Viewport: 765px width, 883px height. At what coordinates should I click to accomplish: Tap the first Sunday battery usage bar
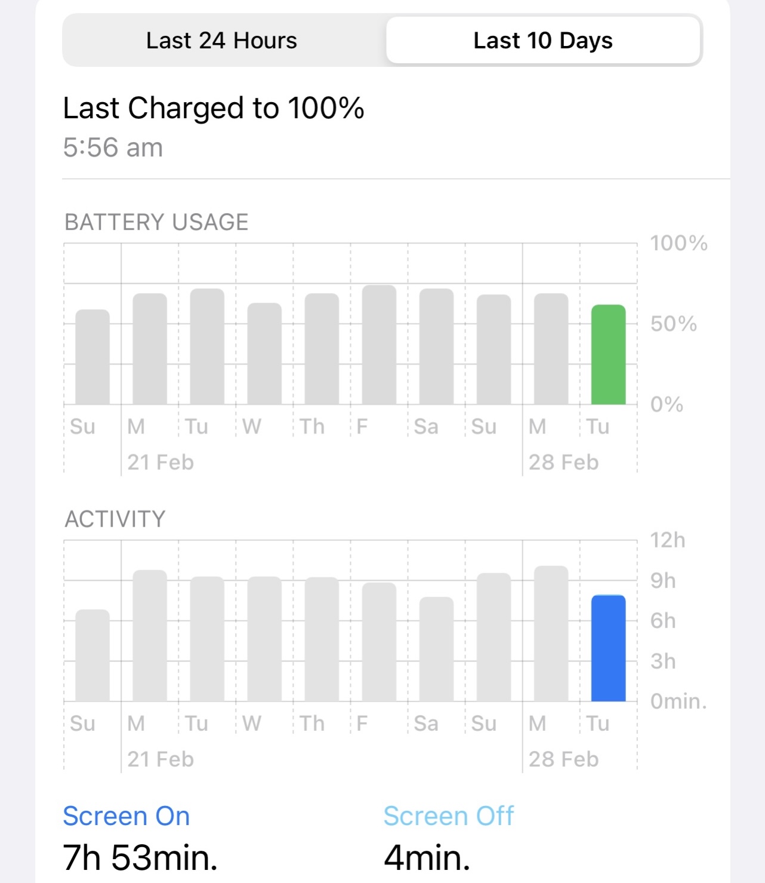tap(92, 357)
